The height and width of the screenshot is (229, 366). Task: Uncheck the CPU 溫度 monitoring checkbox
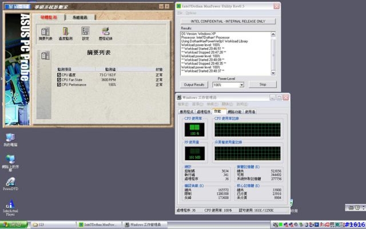[x=59, y=75]
